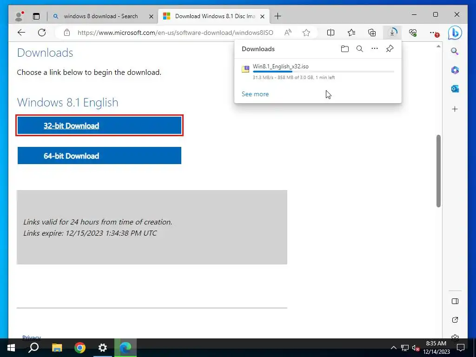
Task: Click the scroll up arrow
Action: coord(438,46)
